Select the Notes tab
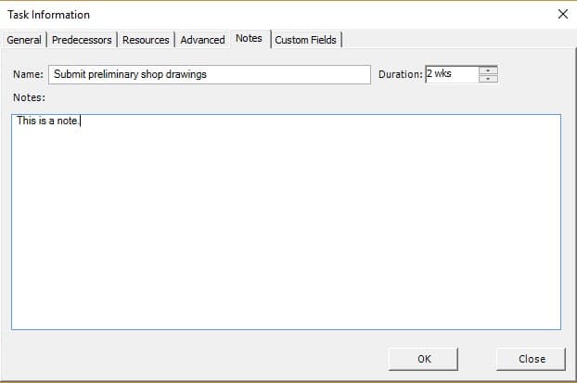The width and height of the screenshot is (577, 383). pyautogui.click(x=250, y=38)
